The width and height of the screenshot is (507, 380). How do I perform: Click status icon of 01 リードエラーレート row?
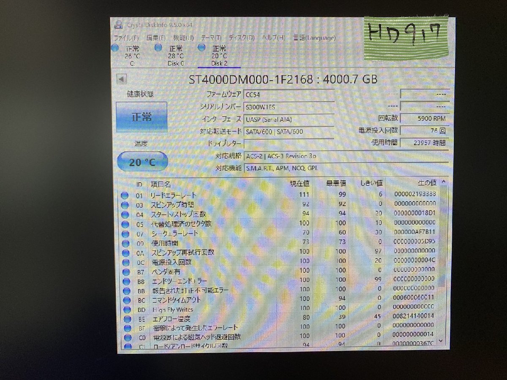pos(124,195)
